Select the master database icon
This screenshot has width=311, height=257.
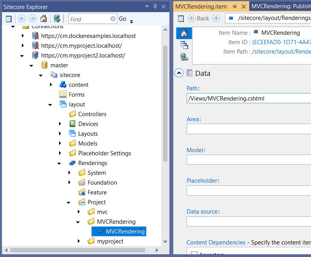[45, 65]
